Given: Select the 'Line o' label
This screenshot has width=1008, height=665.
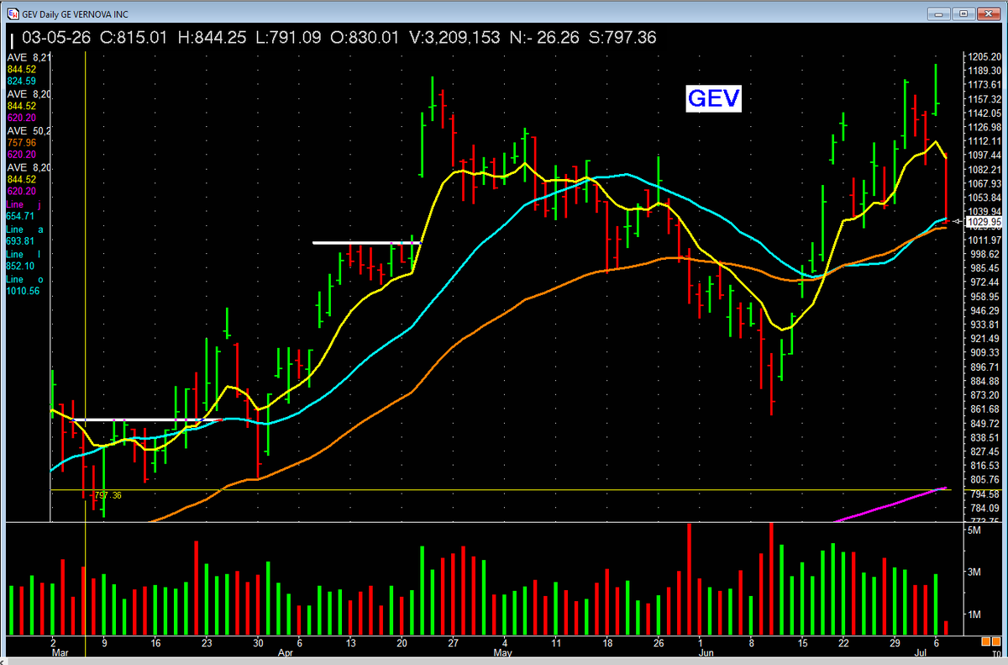Looking at the screenshot, I should pyautogui.click(x=24, y=277).
